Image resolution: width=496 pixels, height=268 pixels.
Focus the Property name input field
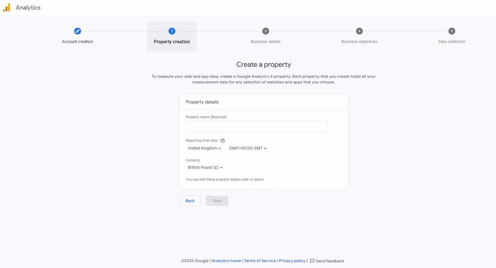[x=257, y=126]
